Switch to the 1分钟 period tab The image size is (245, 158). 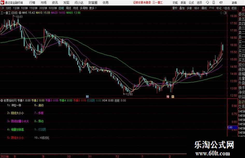click(x=16, y=8)
